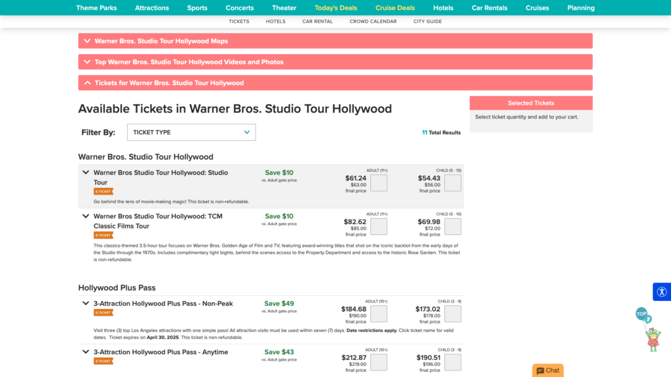671x377 pixels.
Task: Expand details chevron for Anytime Plus Pass
Action: click(x=86, y=351)
